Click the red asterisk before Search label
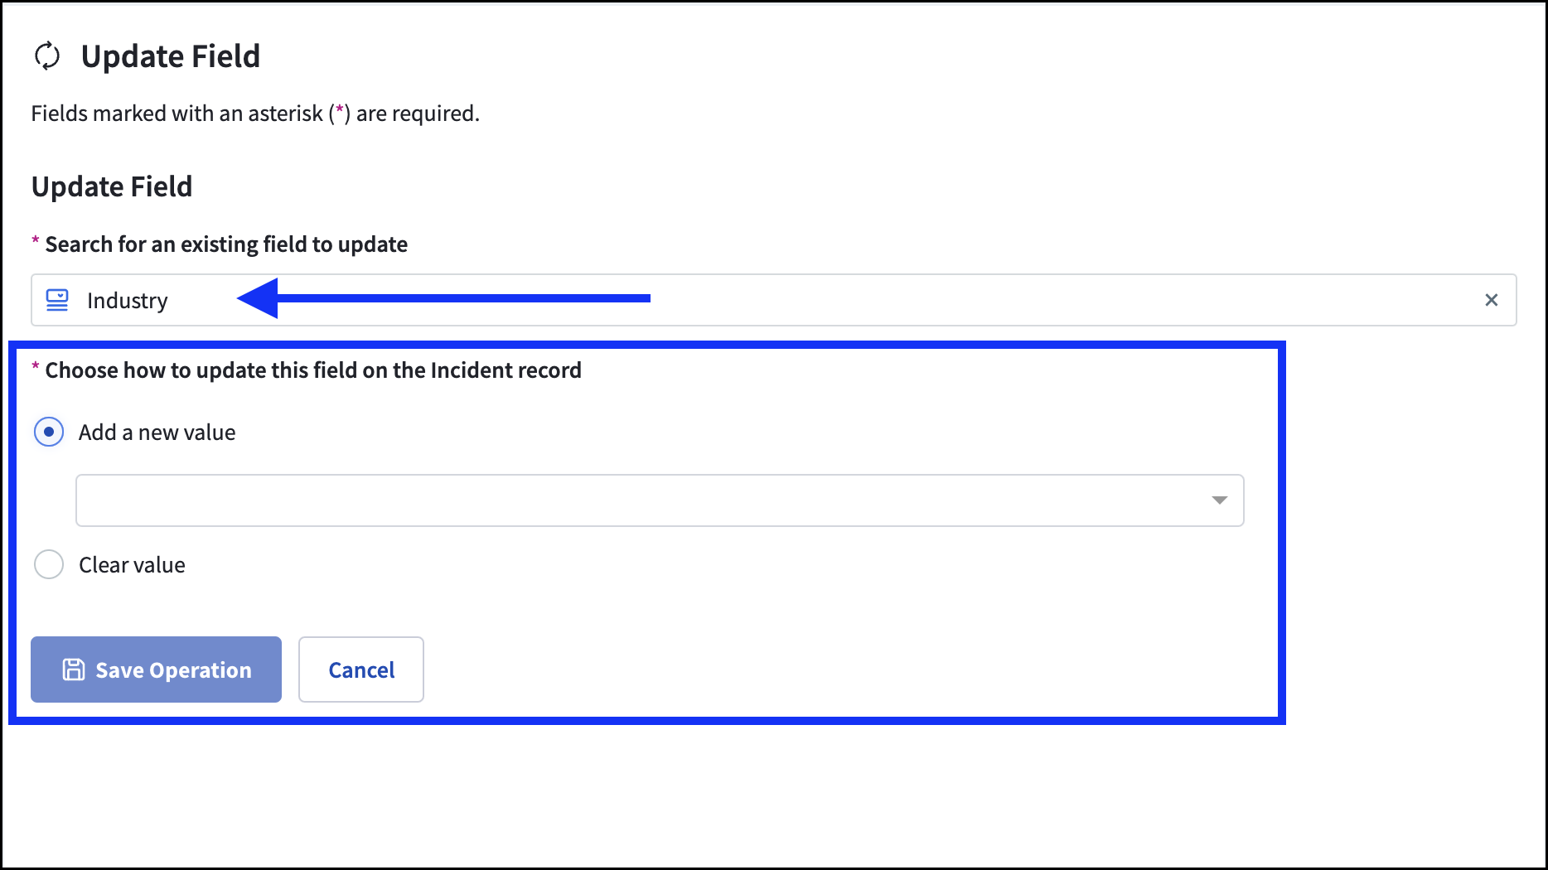 [x=36, y=241]
